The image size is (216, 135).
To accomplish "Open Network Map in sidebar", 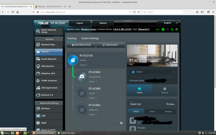I will [49, 45].
